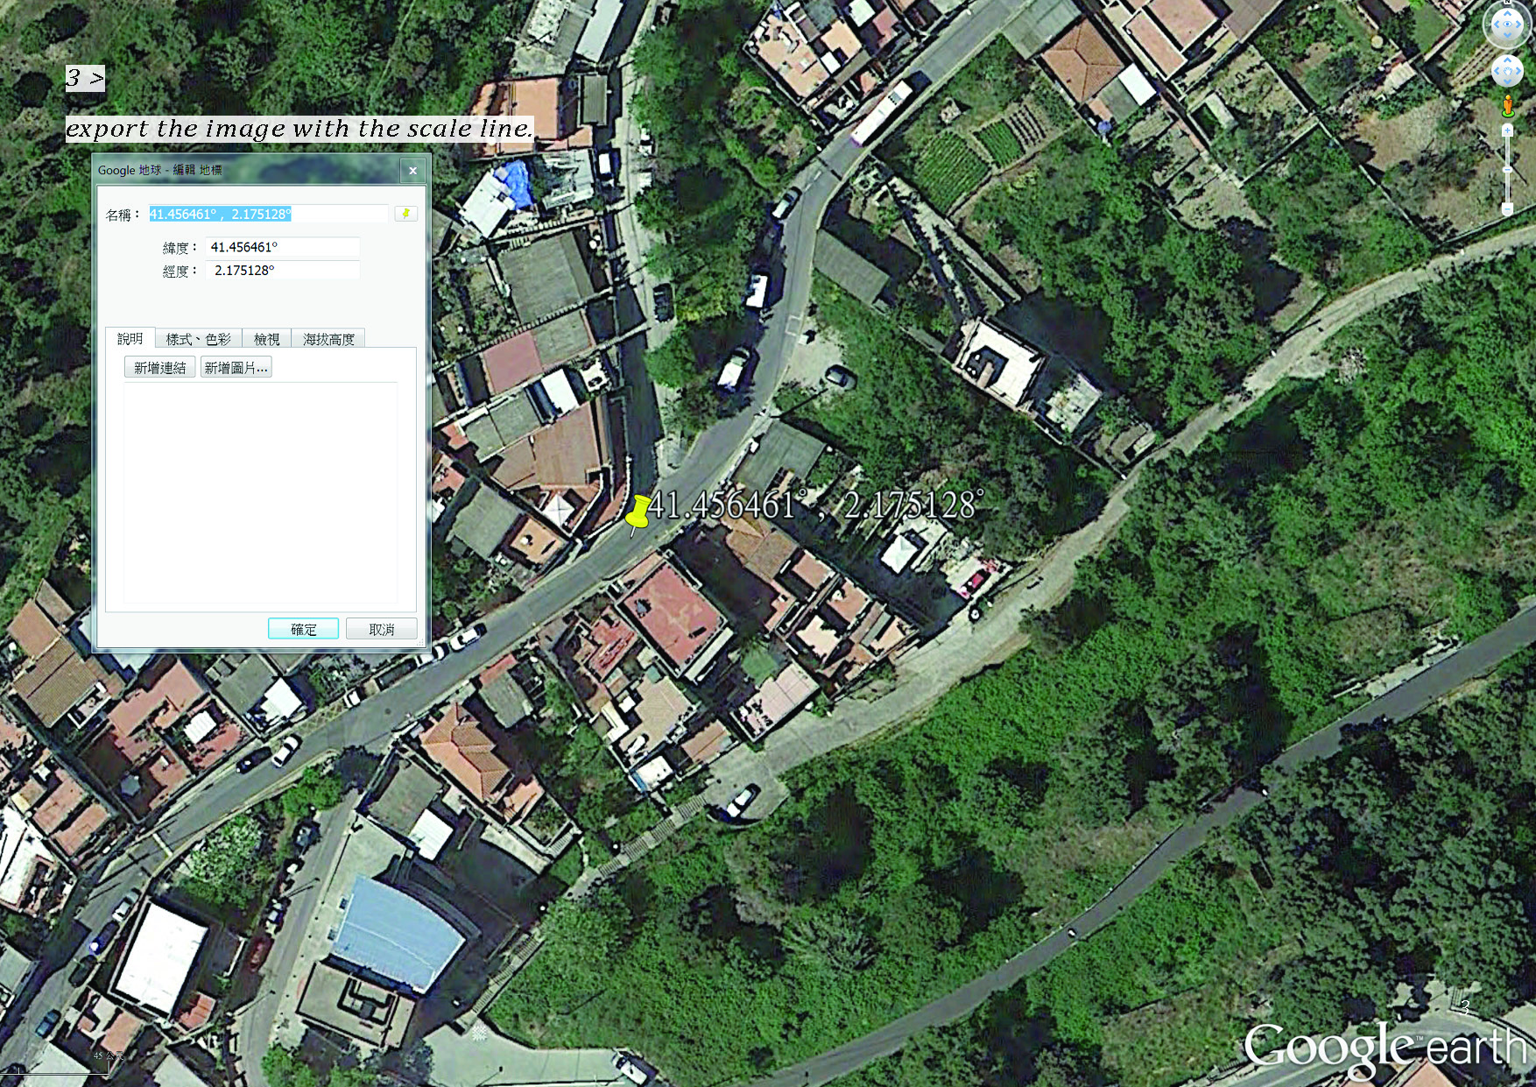Click the 新增圖片... button
This screenshot has width=1536, height=1087.
tap(236, 368)
